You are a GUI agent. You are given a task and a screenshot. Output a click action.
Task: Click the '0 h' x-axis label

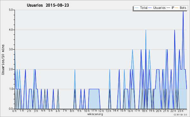(x=15, y=111)
